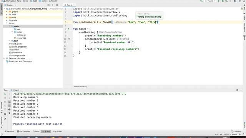Expand the gradle folder
This screenshot has width=246, height=138.
click(7, 20)
